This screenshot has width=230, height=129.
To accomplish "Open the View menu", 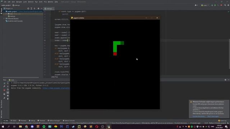I will tap(13, 2).
